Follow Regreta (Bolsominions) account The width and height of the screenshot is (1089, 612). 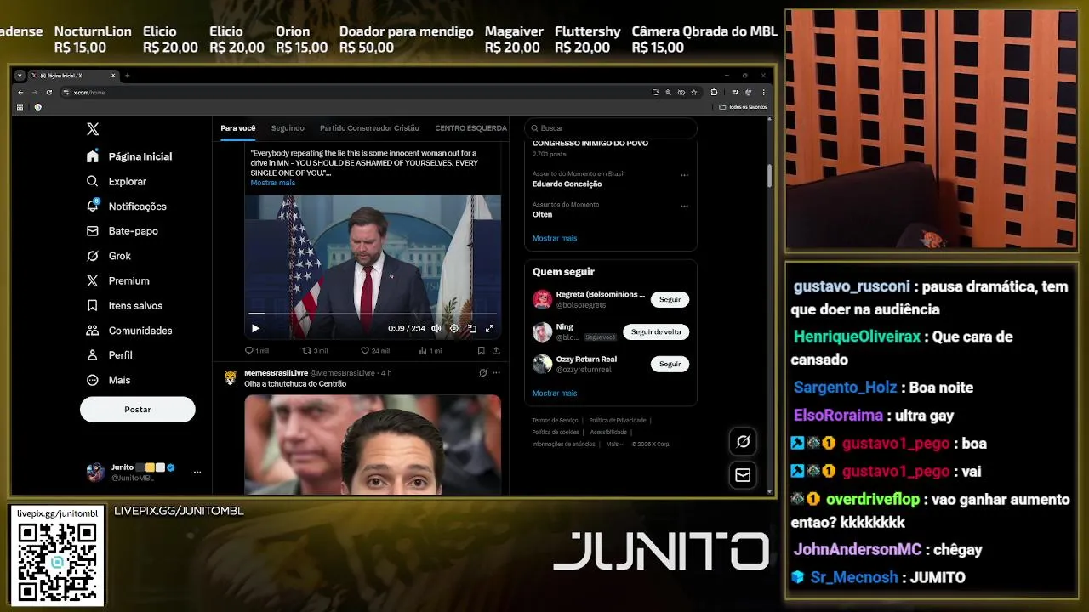(x=670, y=299)
